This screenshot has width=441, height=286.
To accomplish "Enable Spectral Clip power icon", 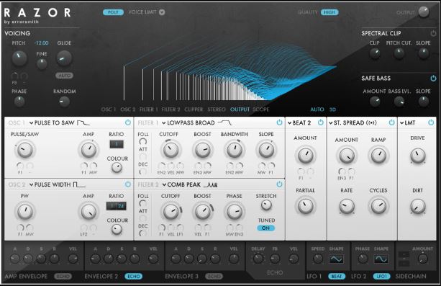I will point(433,33).
